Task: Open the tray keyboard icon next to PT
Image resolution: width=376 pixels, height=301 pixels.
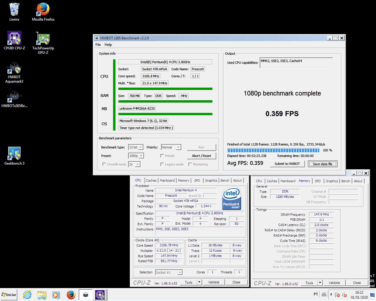Action: coord(324,294)
